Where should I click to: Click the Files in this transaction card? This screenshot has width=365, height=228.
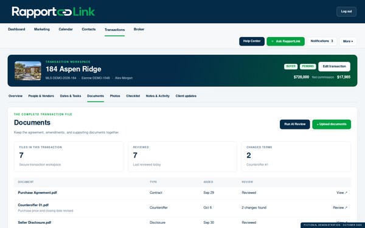pyautogui.click(x=69, y=157)
